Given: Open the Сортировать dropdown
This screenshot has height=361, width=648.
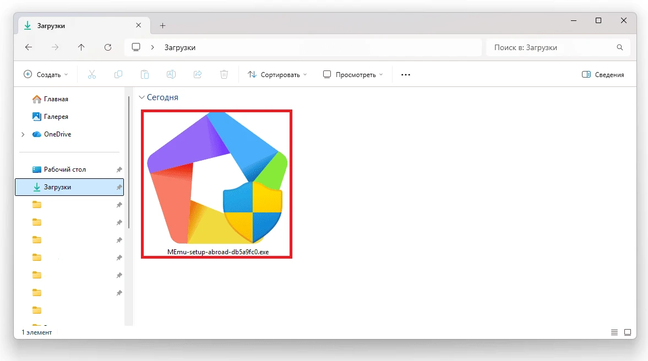Looking at the screenshot, I should click(277, 74).
